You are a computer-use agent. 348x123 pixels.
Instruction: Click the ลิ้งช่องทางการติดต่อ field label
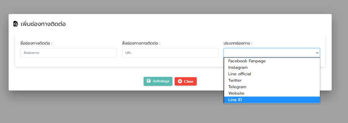point(141,43)
